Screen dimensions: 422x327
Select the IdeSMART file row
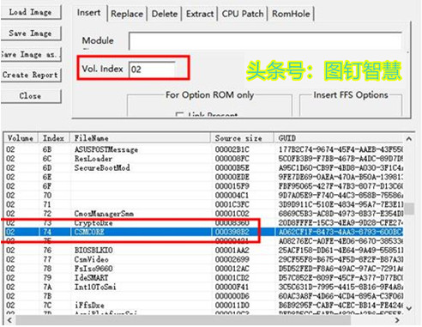(x=204, y=278)
